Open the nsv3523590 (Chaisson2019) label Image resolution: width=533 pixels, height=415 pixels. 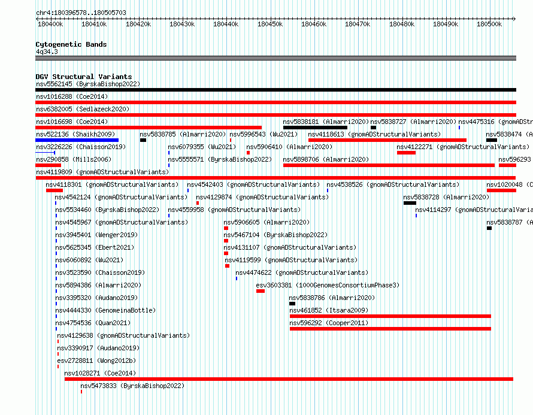[x=100, y=272]
